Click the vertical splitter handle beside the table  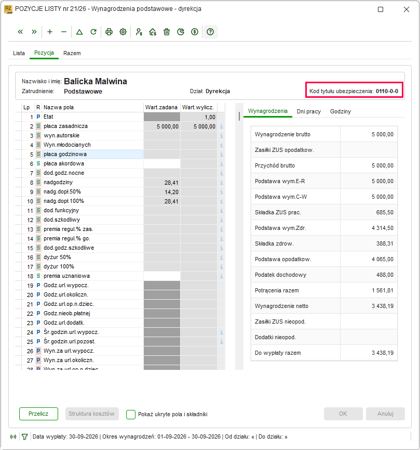(239, 116)
